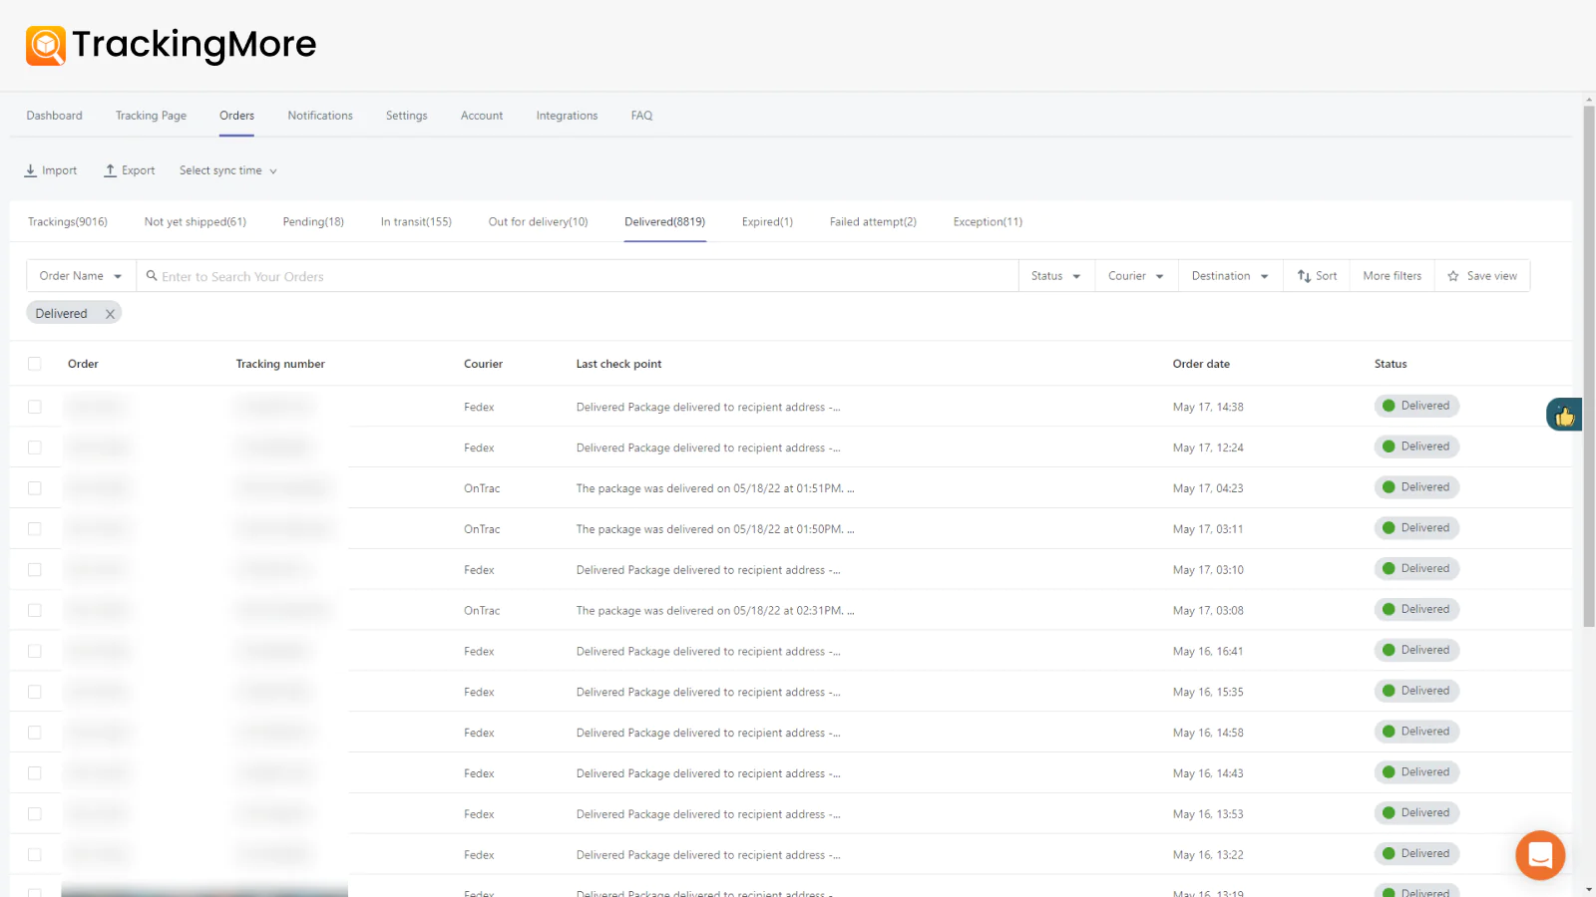The image size is (1596, 897).
Task: Open the Exception(11) tab
Action: pos(988,221)
